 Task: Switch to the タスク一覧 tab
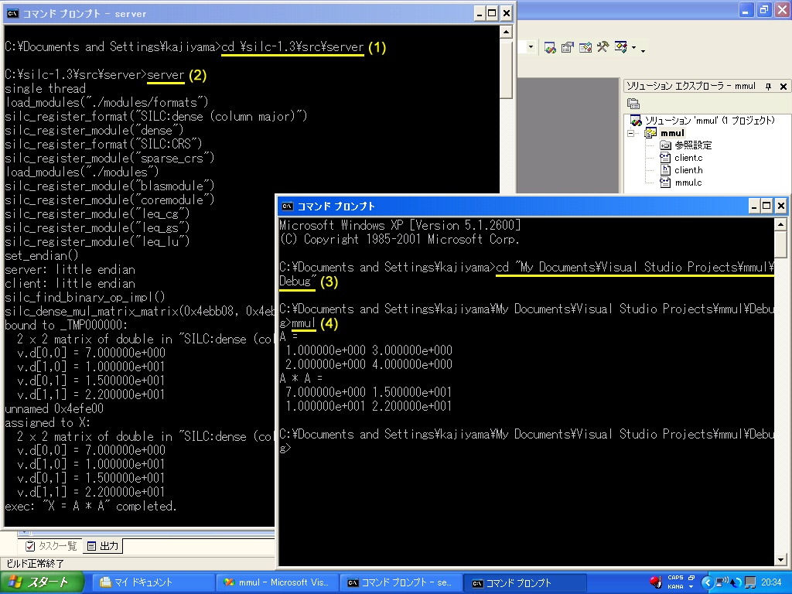(50, 545)
